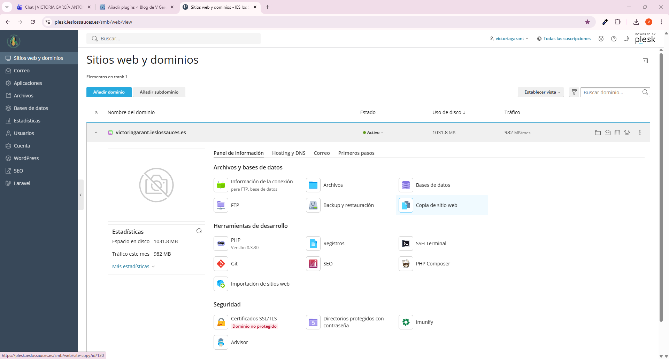Click the Añadir dominio button

click(109, 92)
